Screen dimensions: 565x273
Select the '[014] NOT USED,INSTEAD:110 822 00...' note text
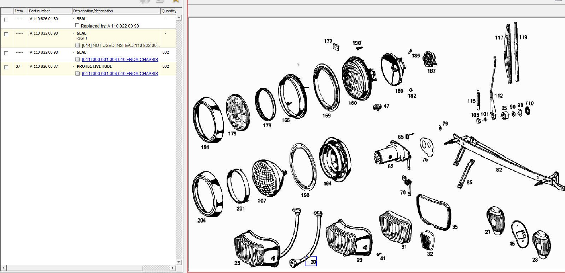(x=121, y=45)
